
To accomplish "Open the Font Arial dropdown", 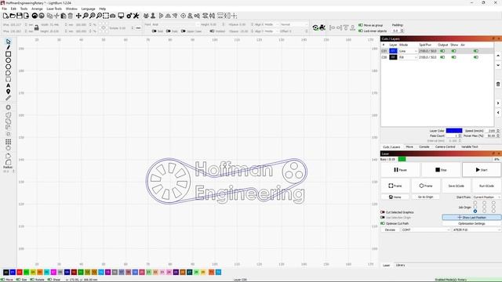I will point(175,24).
